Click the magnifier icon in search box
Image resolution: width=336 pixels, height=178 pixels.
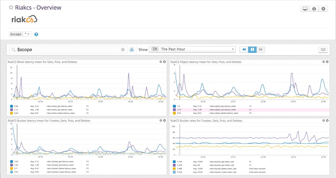pos(13,50)
